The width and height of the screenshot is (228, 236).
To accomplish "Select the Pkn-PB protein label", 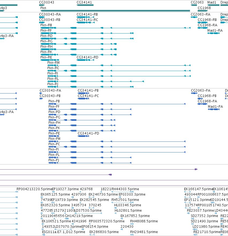I will 54,101.
